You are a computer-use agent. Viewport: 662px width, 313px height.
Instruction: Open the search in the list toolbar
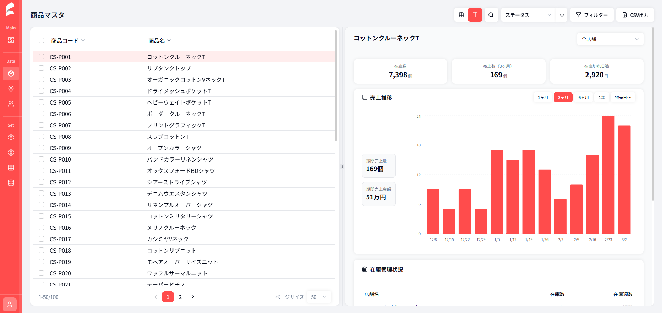(491, 15)
